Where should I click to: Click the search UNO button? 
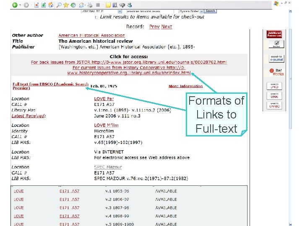[274, 86]
